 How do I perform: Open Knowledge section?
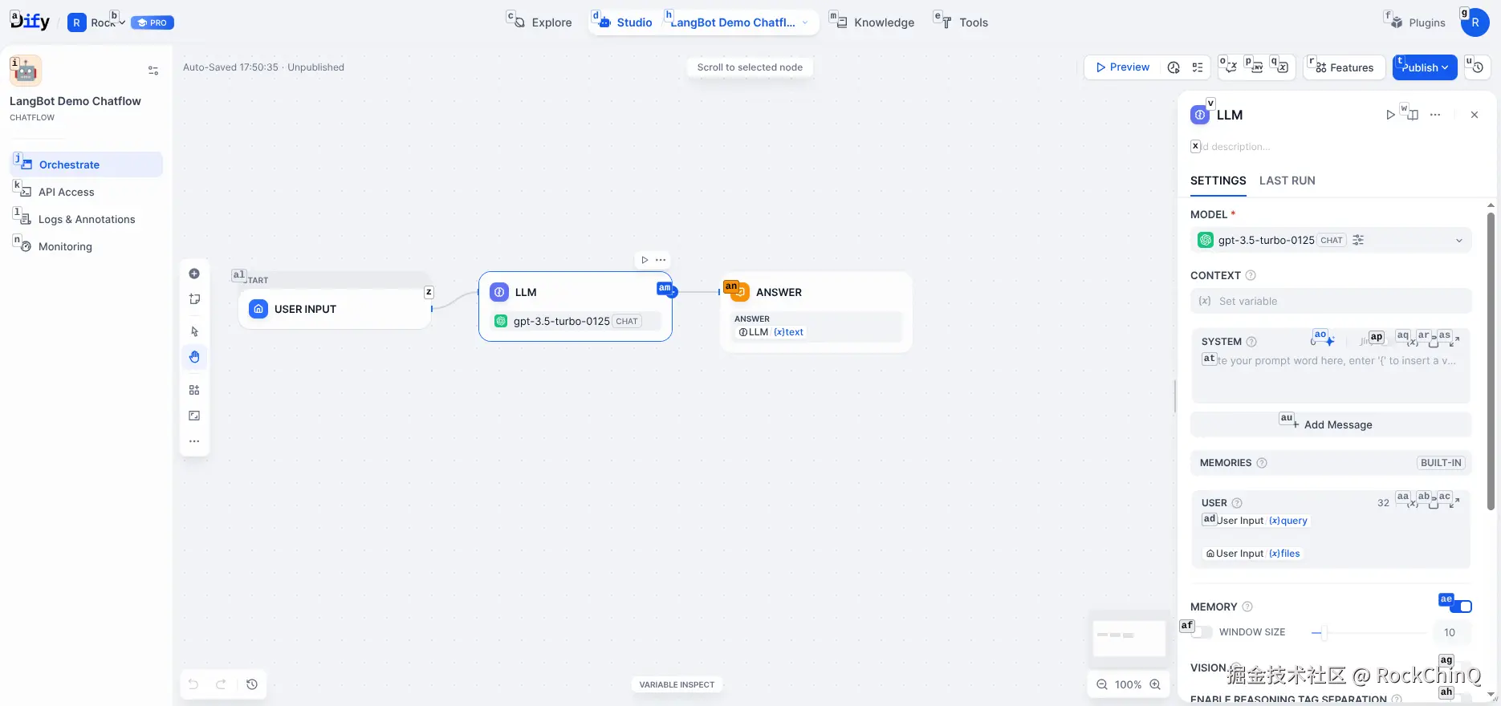873,22
